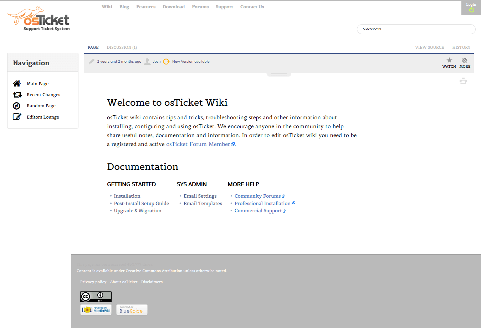Click the New Version available link
This screenshot has height=330, width=481.
[x=191, y=62]
